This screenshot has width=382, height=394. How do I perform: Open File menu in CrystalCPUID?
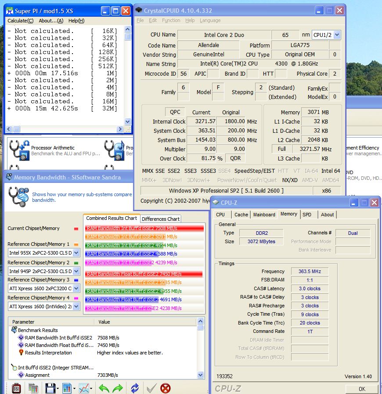point(140,20)
